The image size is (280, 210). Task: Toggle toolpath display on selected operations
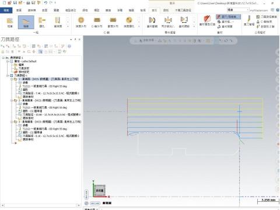(x=8, y=51)
